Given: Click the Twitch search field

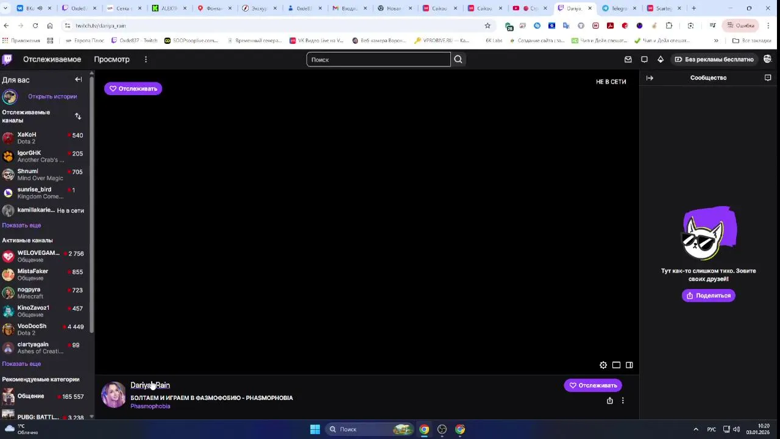Looking at the screenshot, I should pos(378,59).
